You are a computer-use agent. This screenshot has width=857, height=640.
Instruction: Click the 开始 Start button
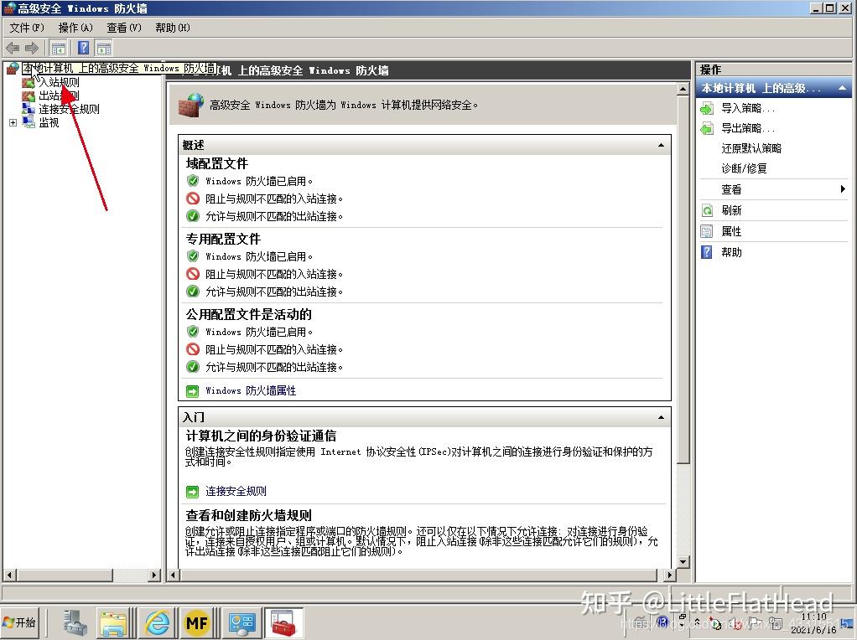tap(19, 622)
